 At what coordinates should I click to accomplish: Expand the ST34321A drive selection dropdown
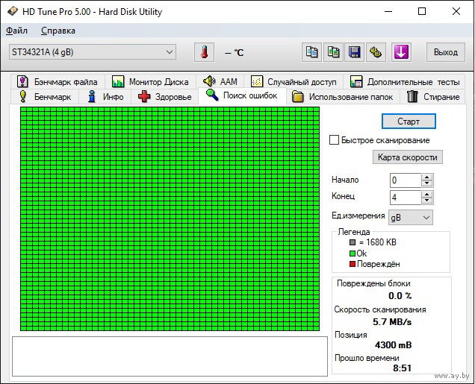(169, 52)
